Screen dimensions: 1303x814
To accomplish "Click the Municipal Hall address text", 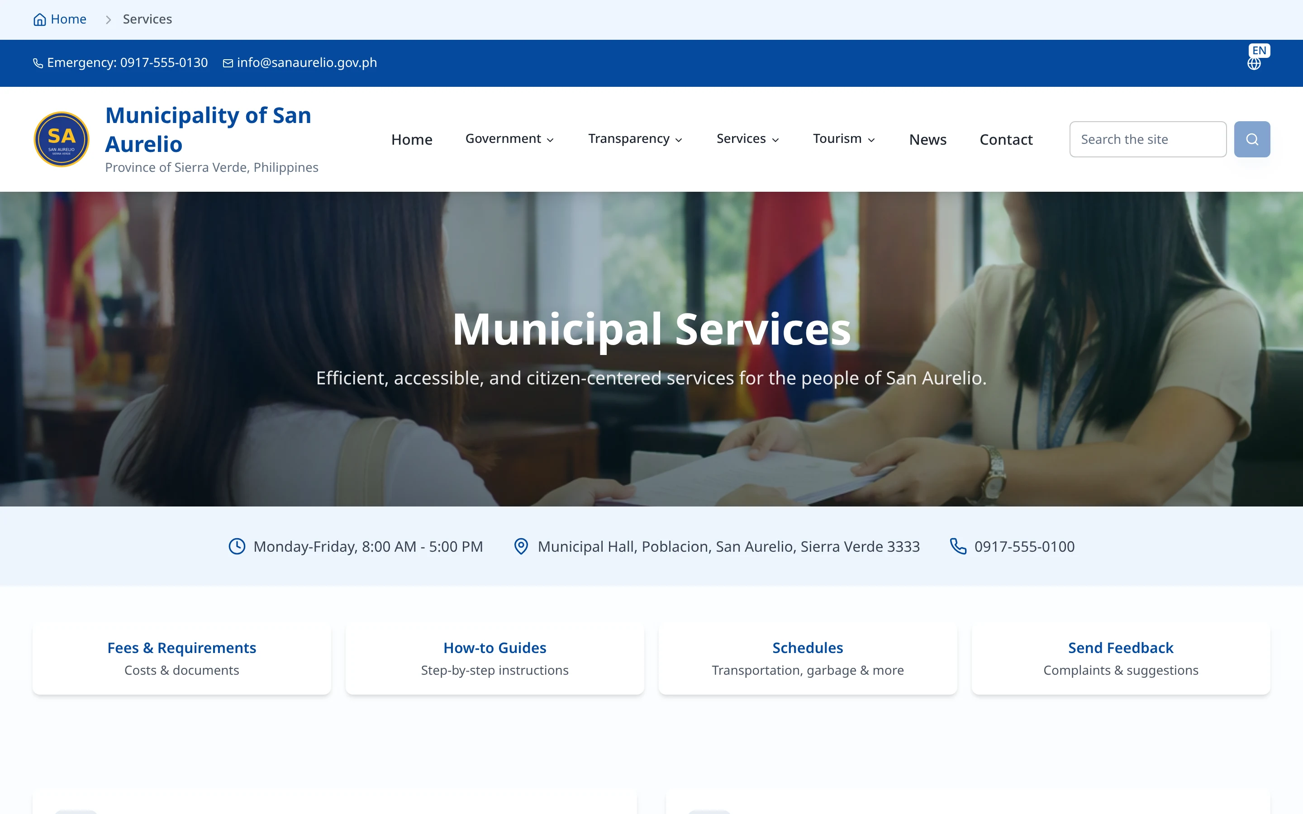I will (728, 546).
